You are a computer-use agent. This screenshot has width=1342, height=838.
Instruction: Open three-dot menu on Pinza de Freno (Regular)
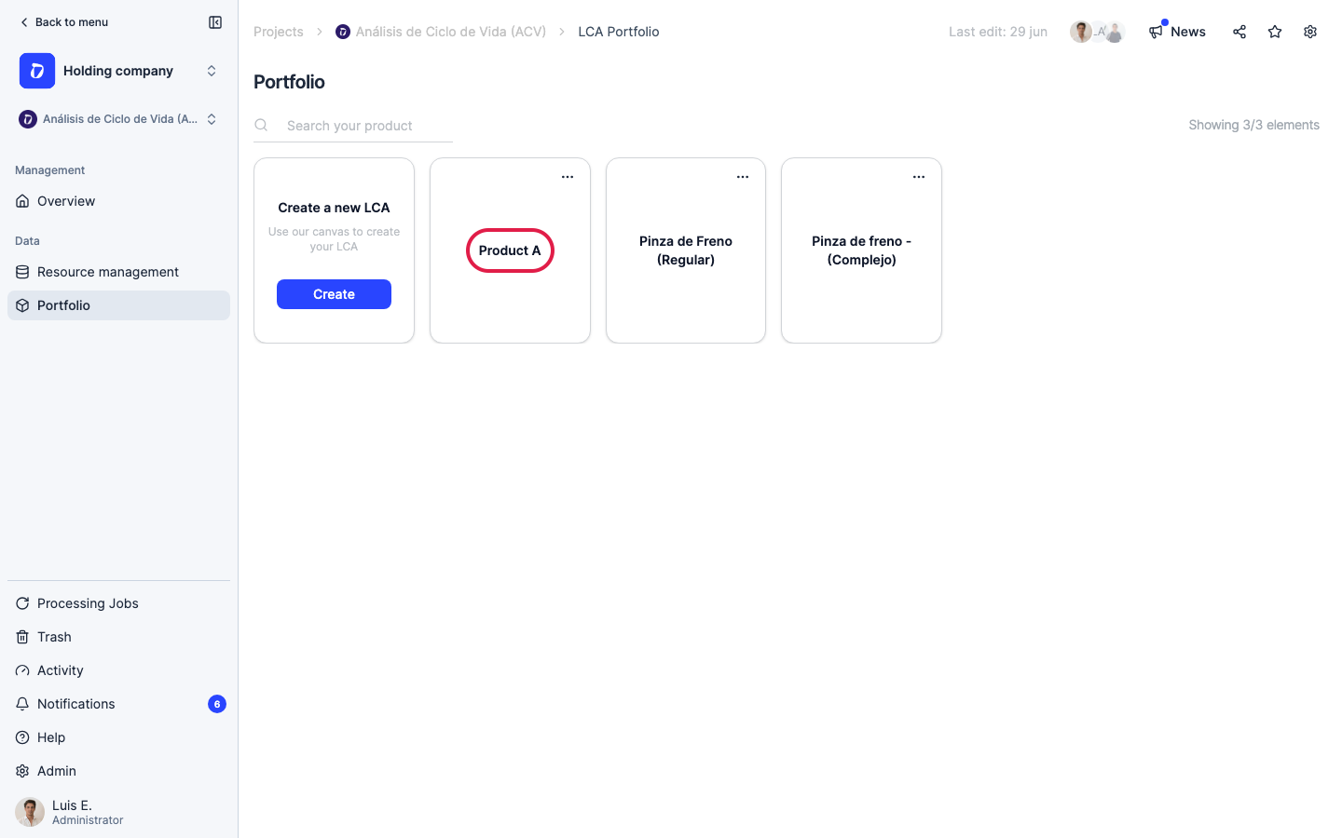tap(743, 177)
